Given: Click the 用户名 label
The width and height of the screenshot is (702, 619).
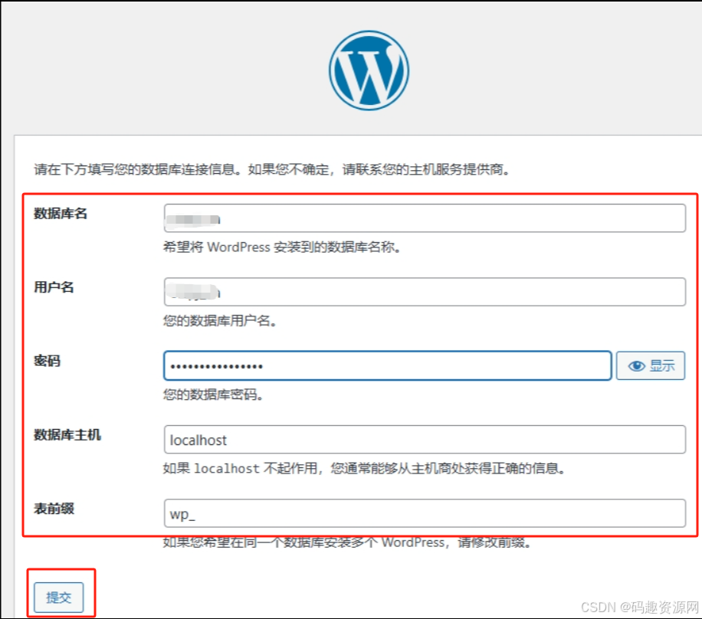Looking at the screenshot, I should coord(54,287).
